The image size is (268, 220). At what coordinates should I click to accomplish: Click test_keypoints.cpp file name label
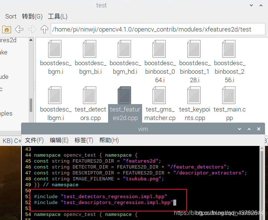pos(195,114)
